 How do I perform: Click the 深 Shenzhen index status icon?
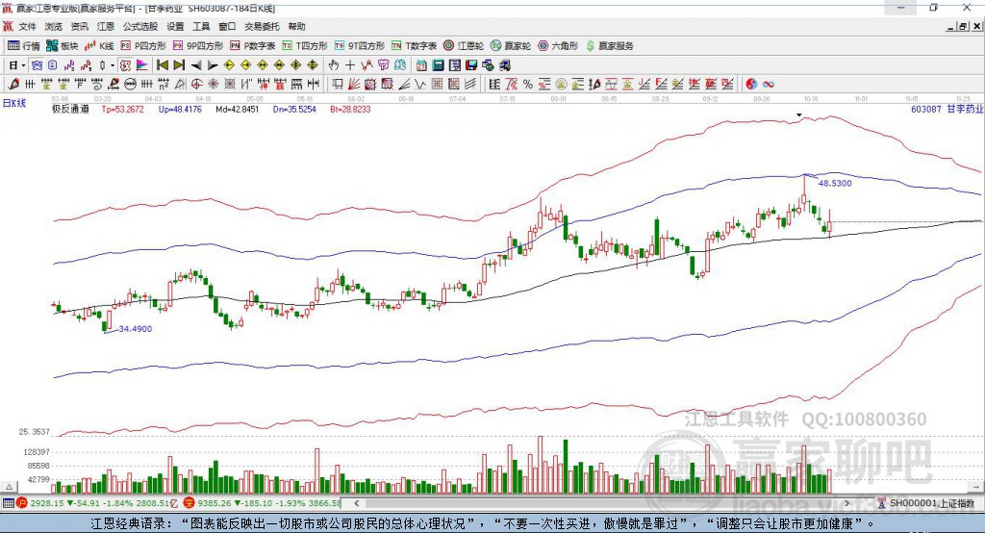[x=189, y=503]
